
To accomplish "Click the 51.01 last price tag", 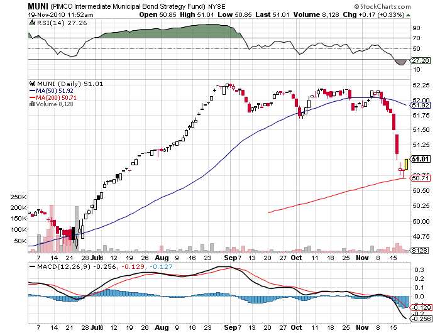I will (420, 159).
